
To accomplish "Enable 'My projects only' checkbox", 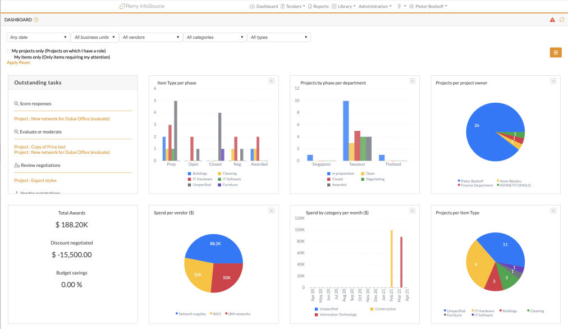I will [7, 50].
